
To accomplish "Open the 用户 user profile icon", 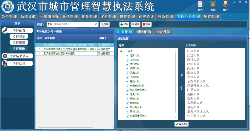I will coord(225,4).
